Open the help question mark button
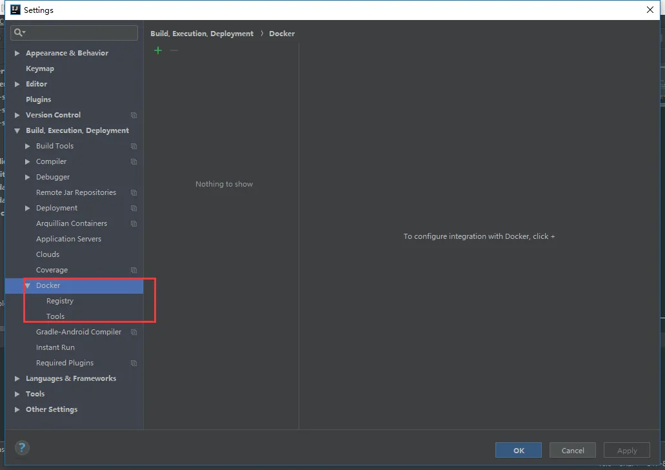 [22, 447]
